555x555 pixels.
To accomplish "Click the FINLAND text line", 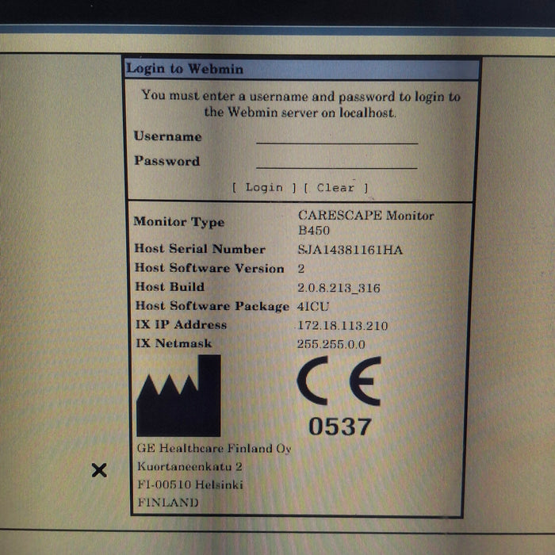I will (x=168, y=502).
